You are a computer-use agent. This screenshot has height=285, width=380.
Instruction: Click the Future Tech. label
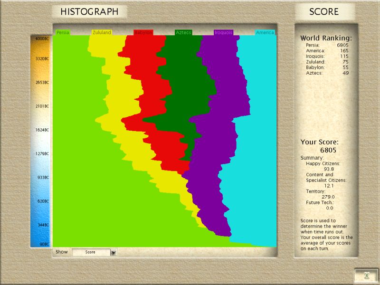click(320, 203)
